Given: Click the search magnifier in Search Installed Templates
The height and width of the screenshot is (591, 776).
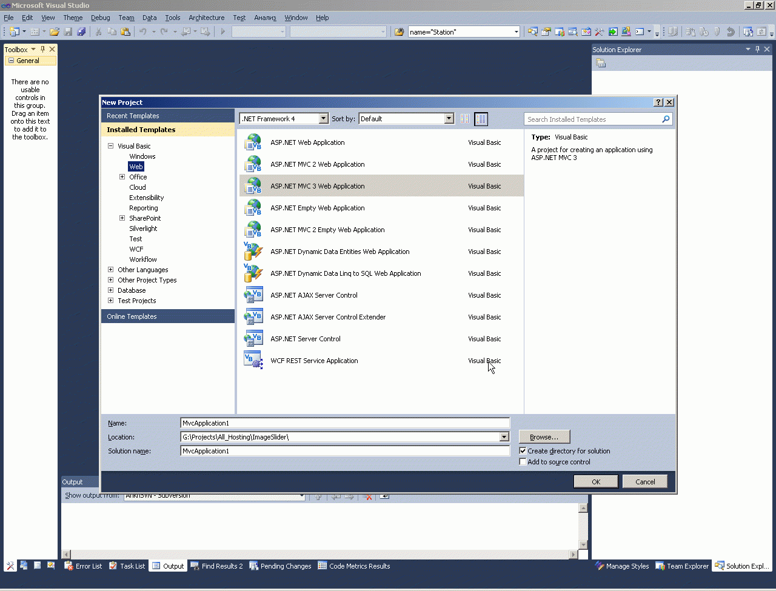Looking at the screenshot, I should [666, 119].
